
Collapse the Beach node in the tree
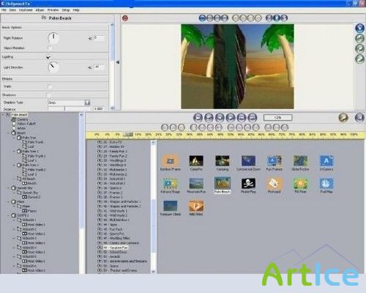[9, 133]
